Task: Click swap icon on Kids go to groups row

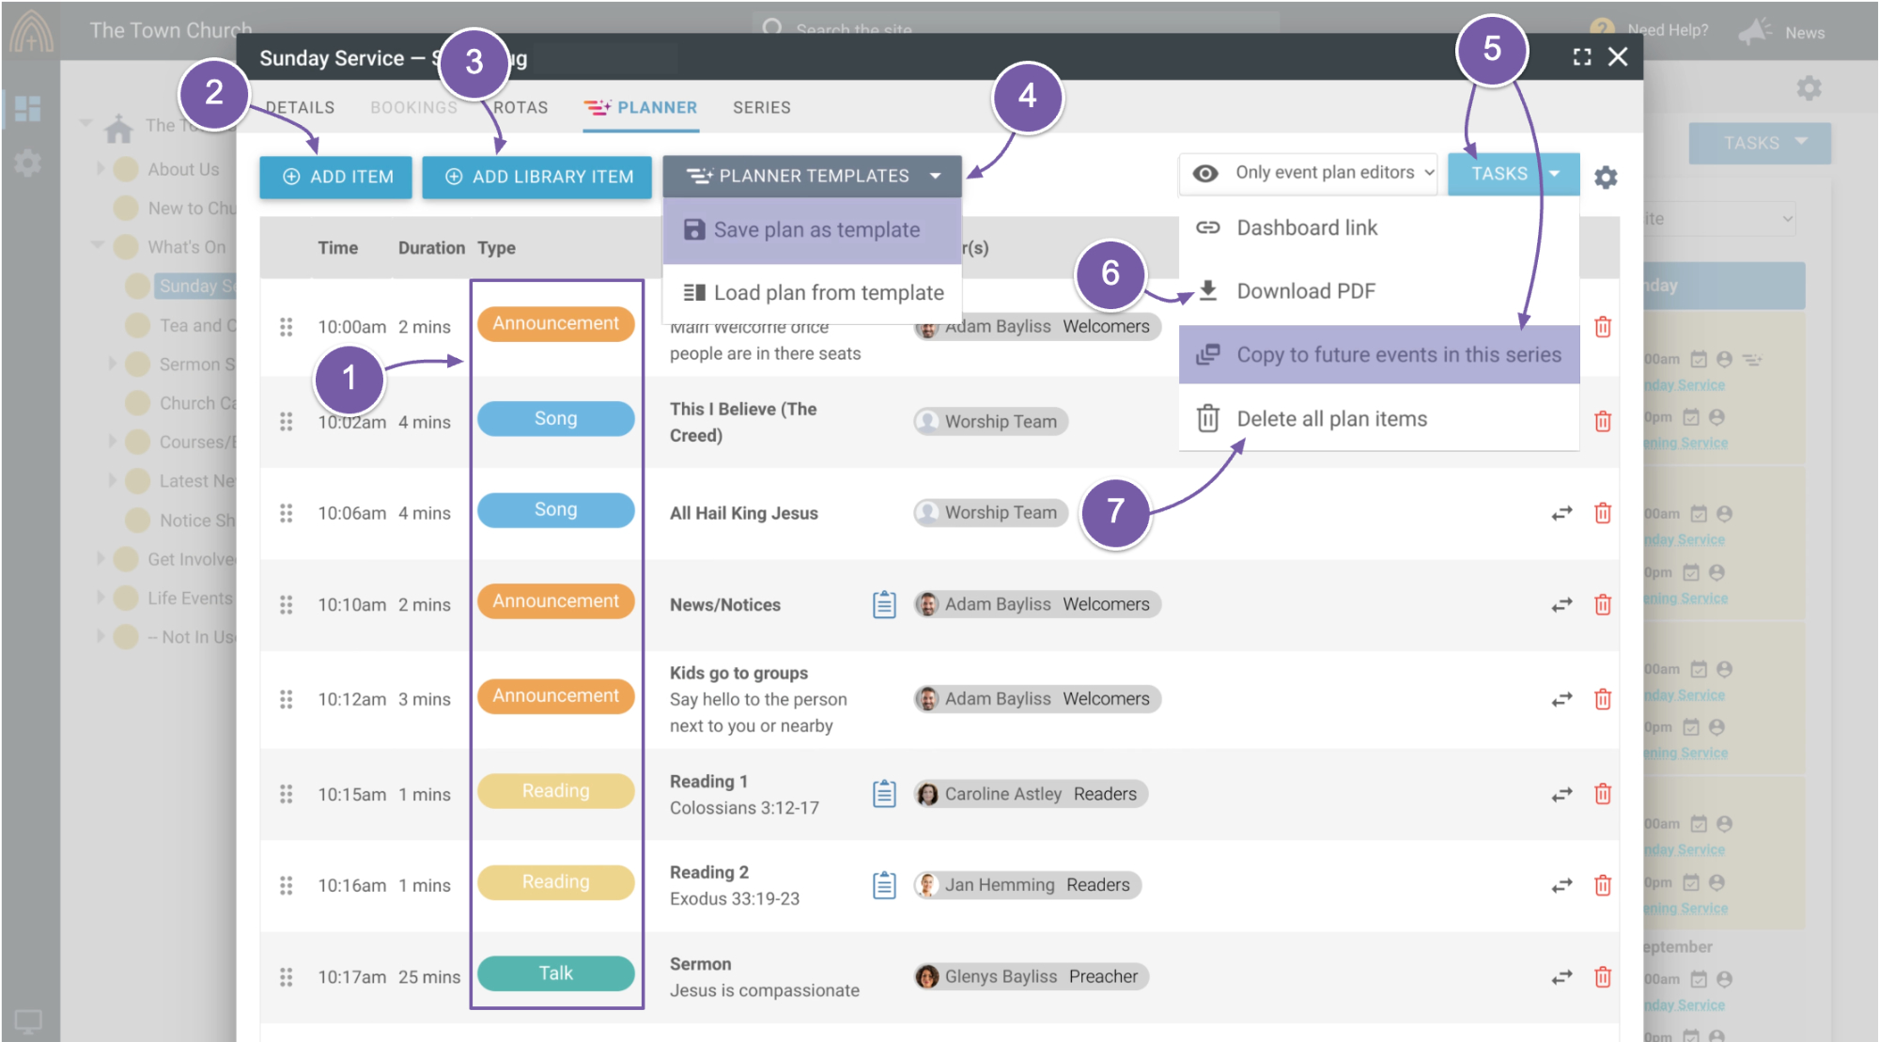Action: pos(1561,700)
